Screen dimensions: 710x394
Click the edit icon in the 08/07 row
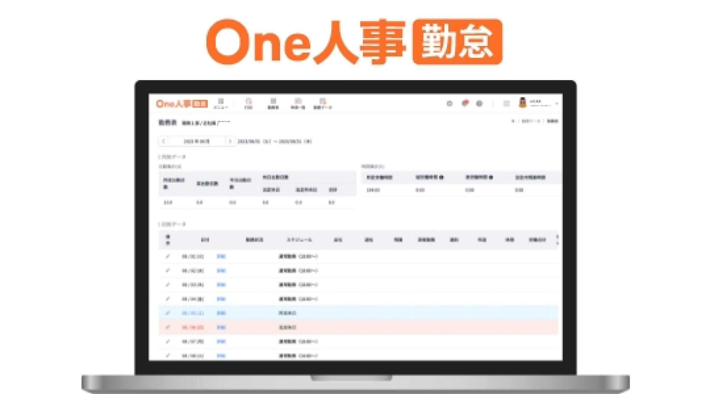pos(168,341)
